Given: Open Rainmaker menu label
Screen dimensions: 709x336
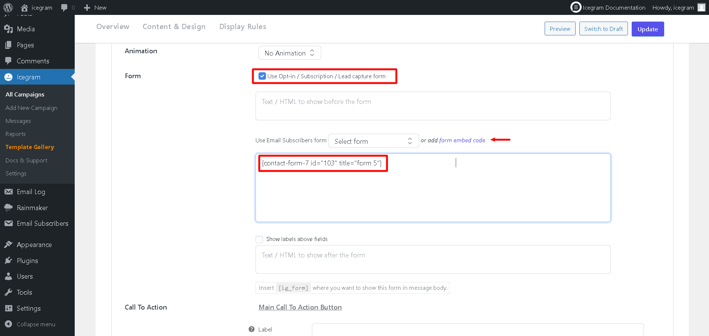Looking at the screenshot, I should pos(32,208).
